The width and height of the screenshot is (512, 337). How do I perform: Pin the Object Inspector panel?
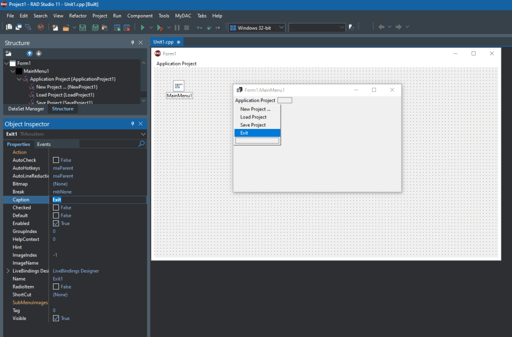[x=132, y=124]
